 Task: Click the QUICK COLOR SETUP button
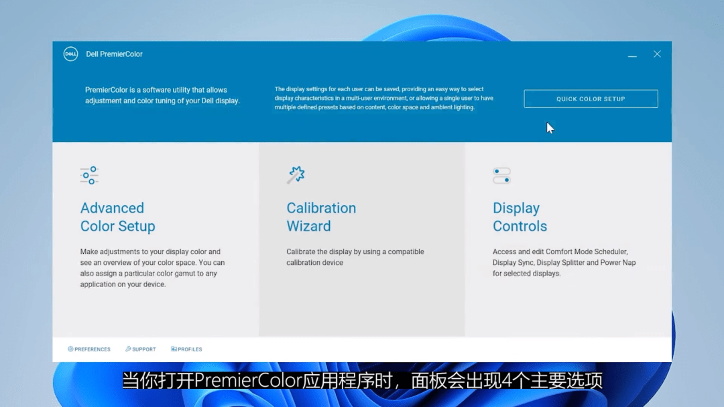[591, 99]
